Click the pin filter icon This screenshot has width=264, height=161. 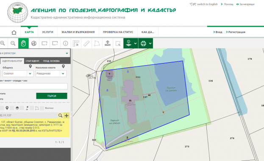click(7, 108)
